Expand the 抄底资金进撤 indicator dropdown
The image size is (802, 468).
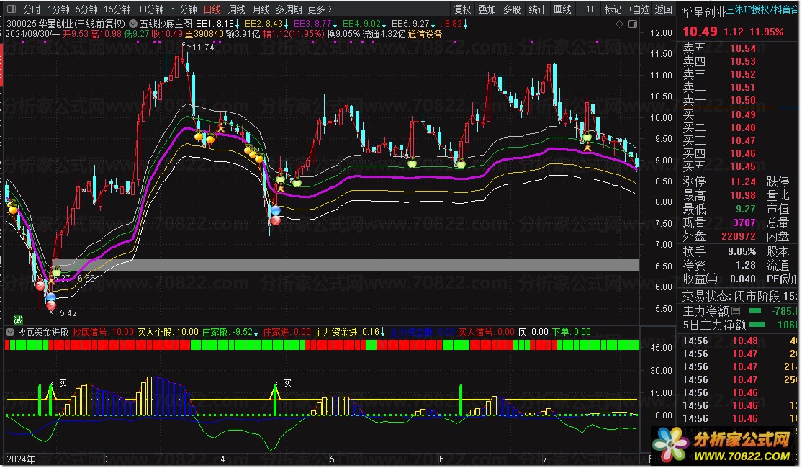(9, 332)
